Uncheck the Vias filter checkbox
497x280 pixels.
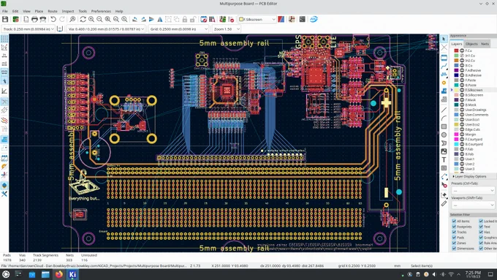pos(481,232)
